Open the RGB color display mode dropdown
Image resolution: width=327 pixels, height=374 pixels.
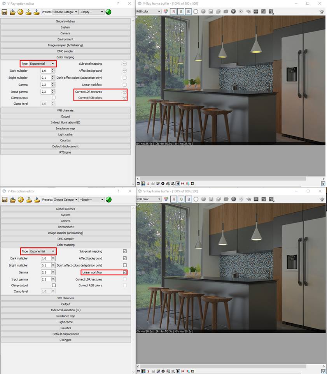(x=148, y=11)
